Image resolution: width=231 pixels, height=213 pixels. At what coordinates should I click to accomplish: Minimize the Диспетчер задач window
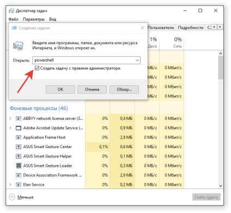tap(185, 11)
